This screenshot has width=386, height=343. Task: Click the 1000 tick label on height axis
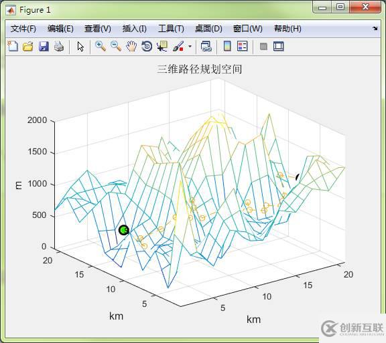[x=37, y=184]
